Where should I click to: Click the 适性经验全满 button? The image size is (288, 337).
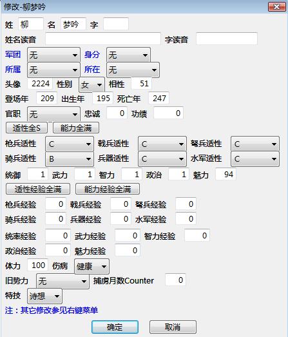point(38,189)
